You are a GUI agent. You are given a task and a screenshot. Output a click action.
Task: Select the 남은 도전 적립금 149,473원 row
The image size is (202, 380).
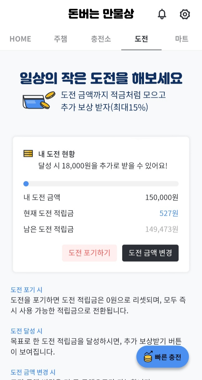coord(101,229)
